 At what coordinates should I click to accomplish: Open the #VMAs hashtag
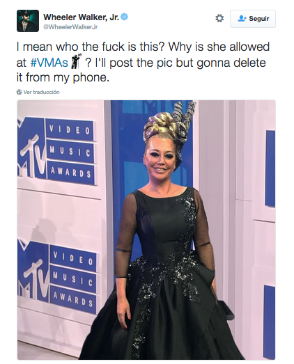pyautogui.click(x=49, y=63)
